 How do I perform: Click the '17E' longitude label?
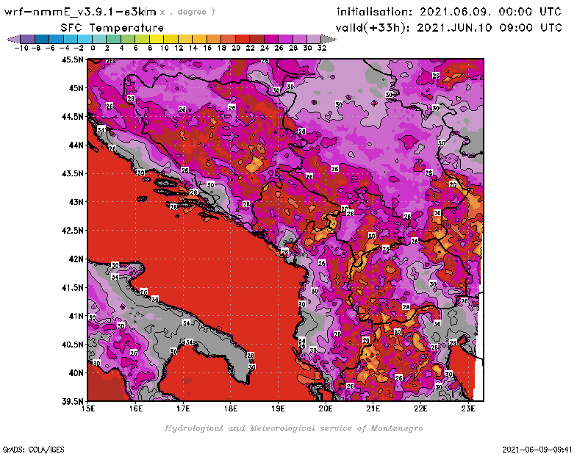[x=183, y=408]
